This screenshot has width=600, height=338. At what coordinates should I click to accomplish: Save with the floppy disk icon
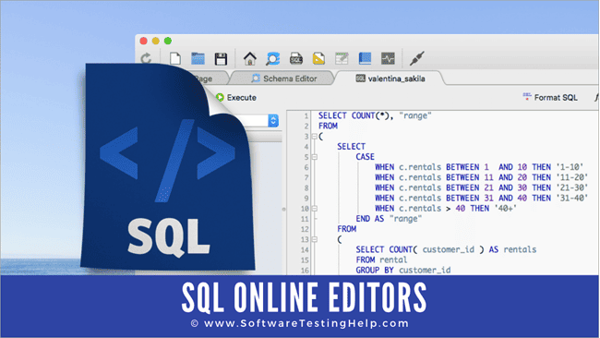pos(221,59)
